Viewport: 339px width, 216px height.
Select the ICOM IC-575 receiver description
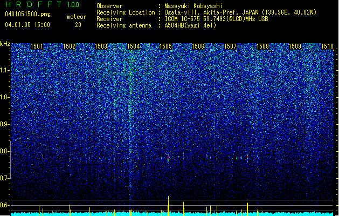pyautogui.click(x=217, y=19)
